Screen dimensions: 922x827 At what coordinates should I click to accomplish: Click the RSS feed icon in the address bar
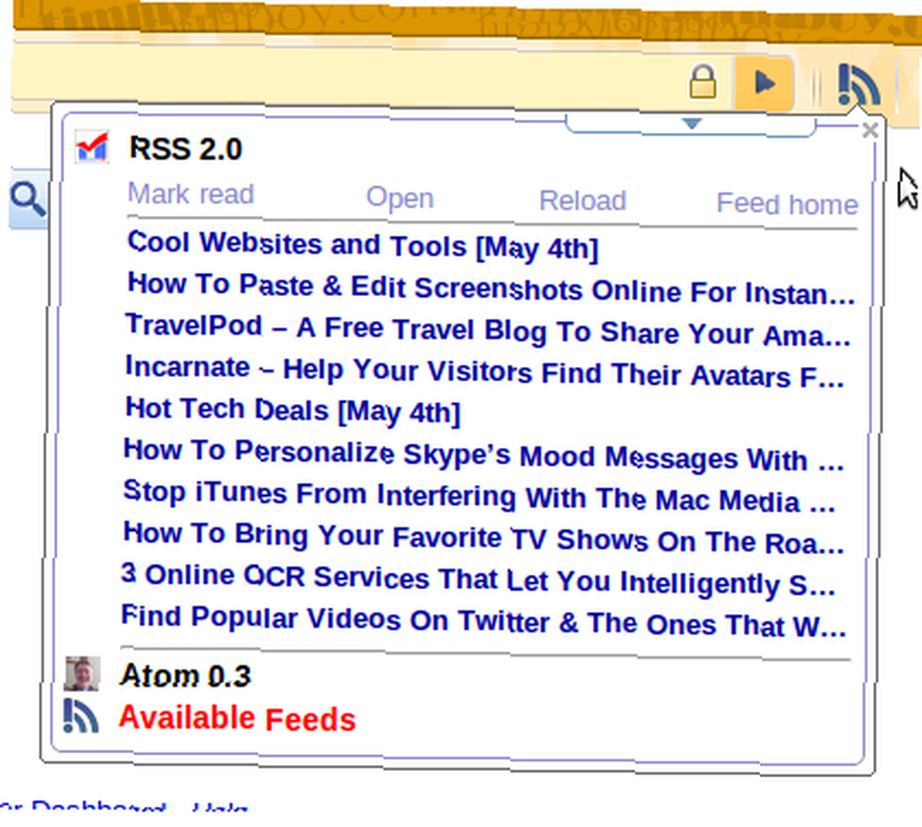859,85
